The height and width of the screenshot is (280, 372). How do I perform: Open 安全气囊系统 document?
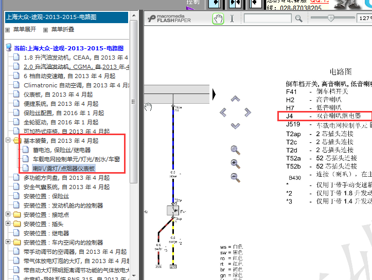tap(67, 187)
